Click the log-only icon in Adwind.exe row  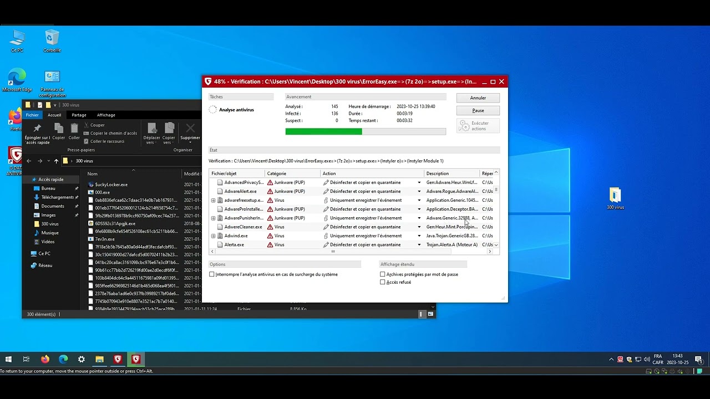(326, 236)
